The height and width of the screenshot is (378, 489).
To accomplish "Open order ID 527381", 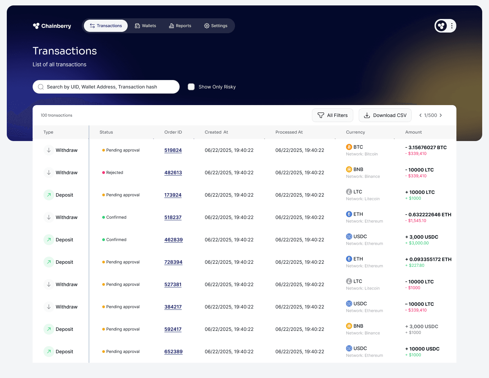I will click(173, 284).
